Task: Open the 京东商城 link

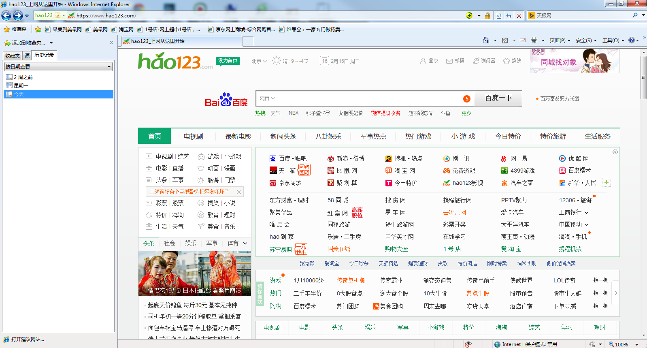Action: pyautogui.click(x=290, y=183)
